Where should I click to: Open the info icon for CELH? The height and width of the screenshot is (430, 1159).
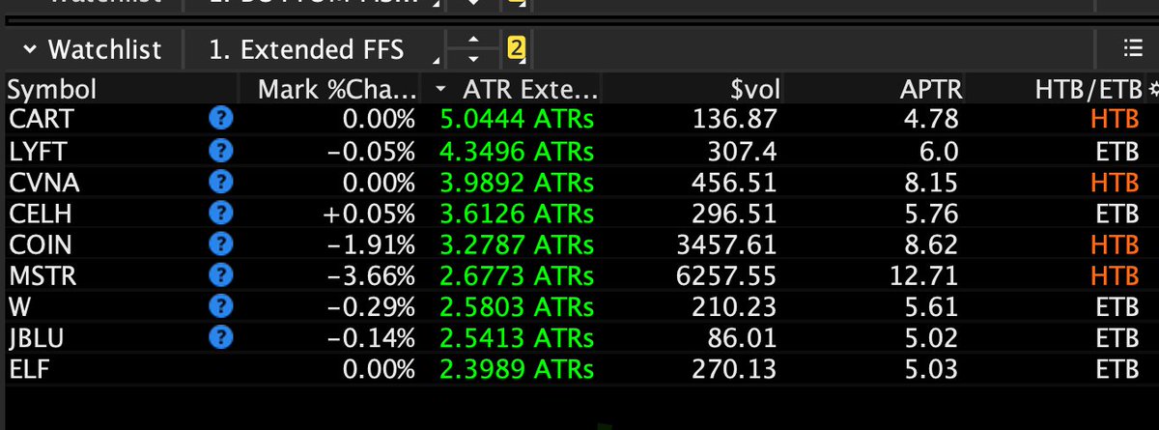[x=222, y=214]
